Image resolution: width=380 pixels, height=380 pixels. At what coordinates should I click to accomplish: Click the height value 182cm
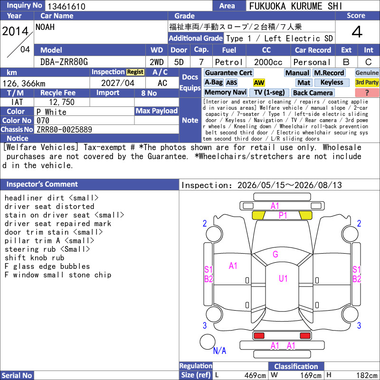point(367,375)
